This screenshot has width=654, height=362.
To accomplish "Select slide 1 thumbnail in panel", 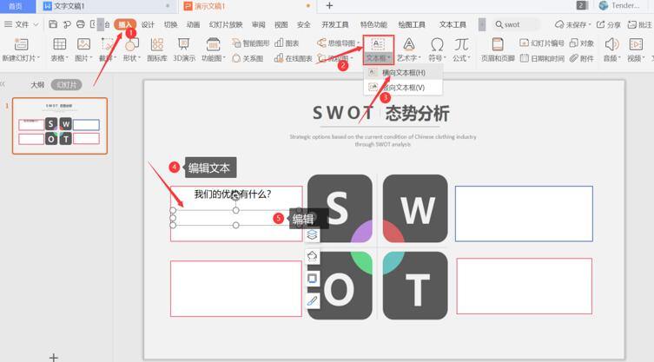I will pyautogui.click(x=59, y=125).
